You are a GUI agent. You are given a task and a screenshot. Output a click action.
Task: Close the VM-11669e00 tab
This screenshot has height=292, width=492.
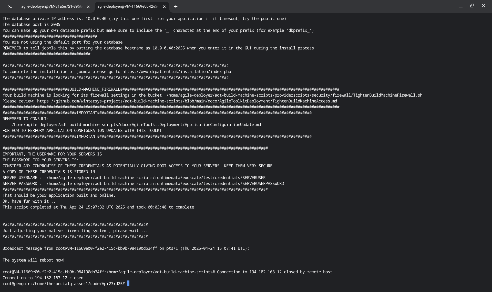164,7
